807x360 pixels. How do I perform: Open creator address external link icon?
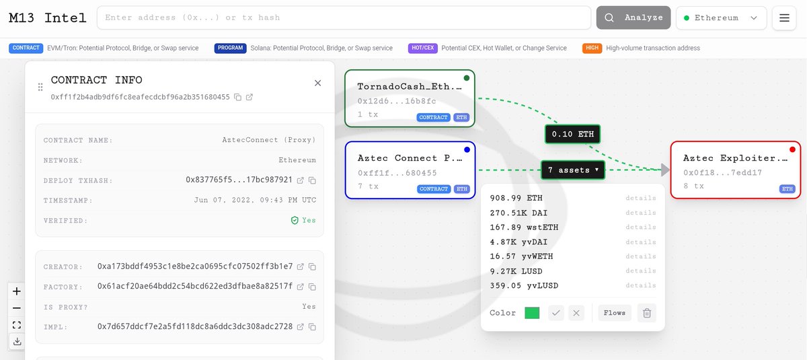[301, 266]
